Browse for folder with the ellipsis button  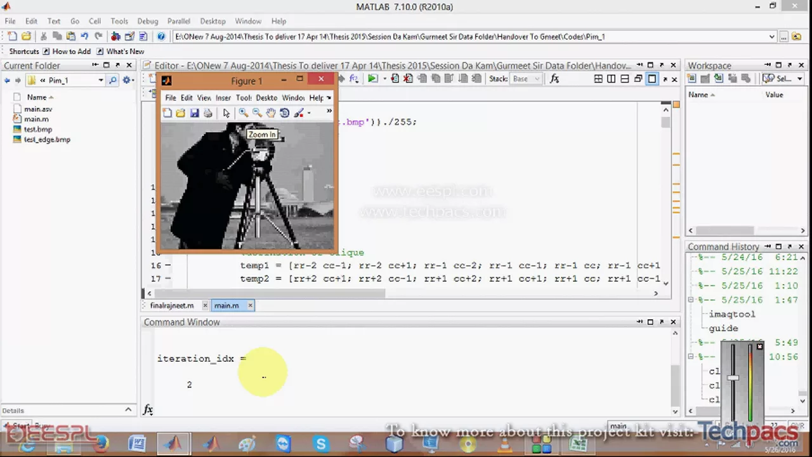[x=785, y=37]
